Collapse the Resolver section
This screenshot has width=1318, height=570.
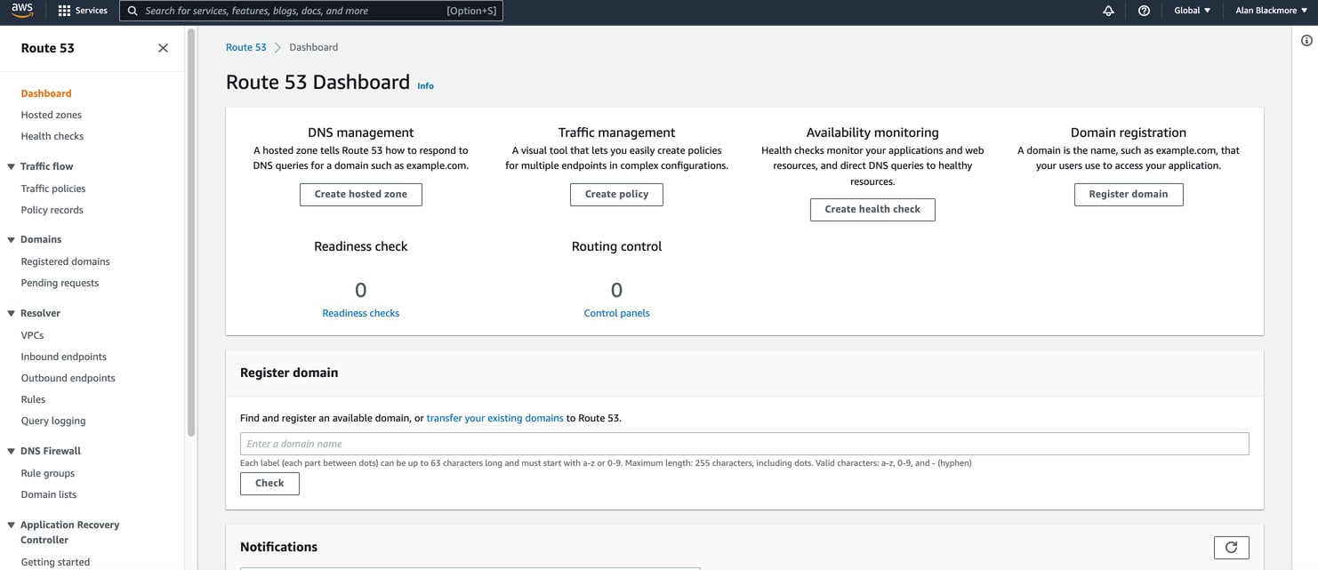click(x=9, y=313)
